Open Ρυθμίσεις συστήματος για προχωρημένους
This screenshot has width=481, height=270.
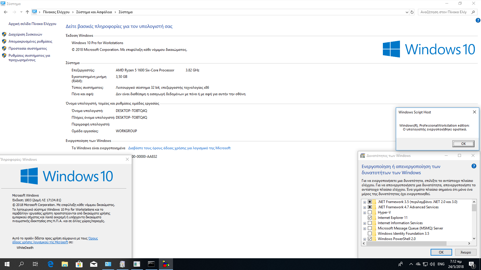click(x=29, y=58)
